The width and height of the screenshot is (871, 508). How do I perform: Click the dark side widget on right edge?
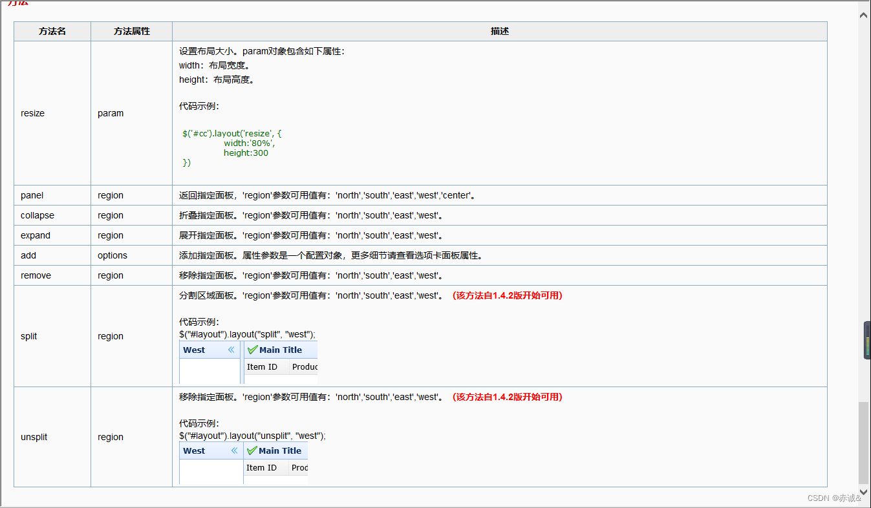click(x=867, y=340)
